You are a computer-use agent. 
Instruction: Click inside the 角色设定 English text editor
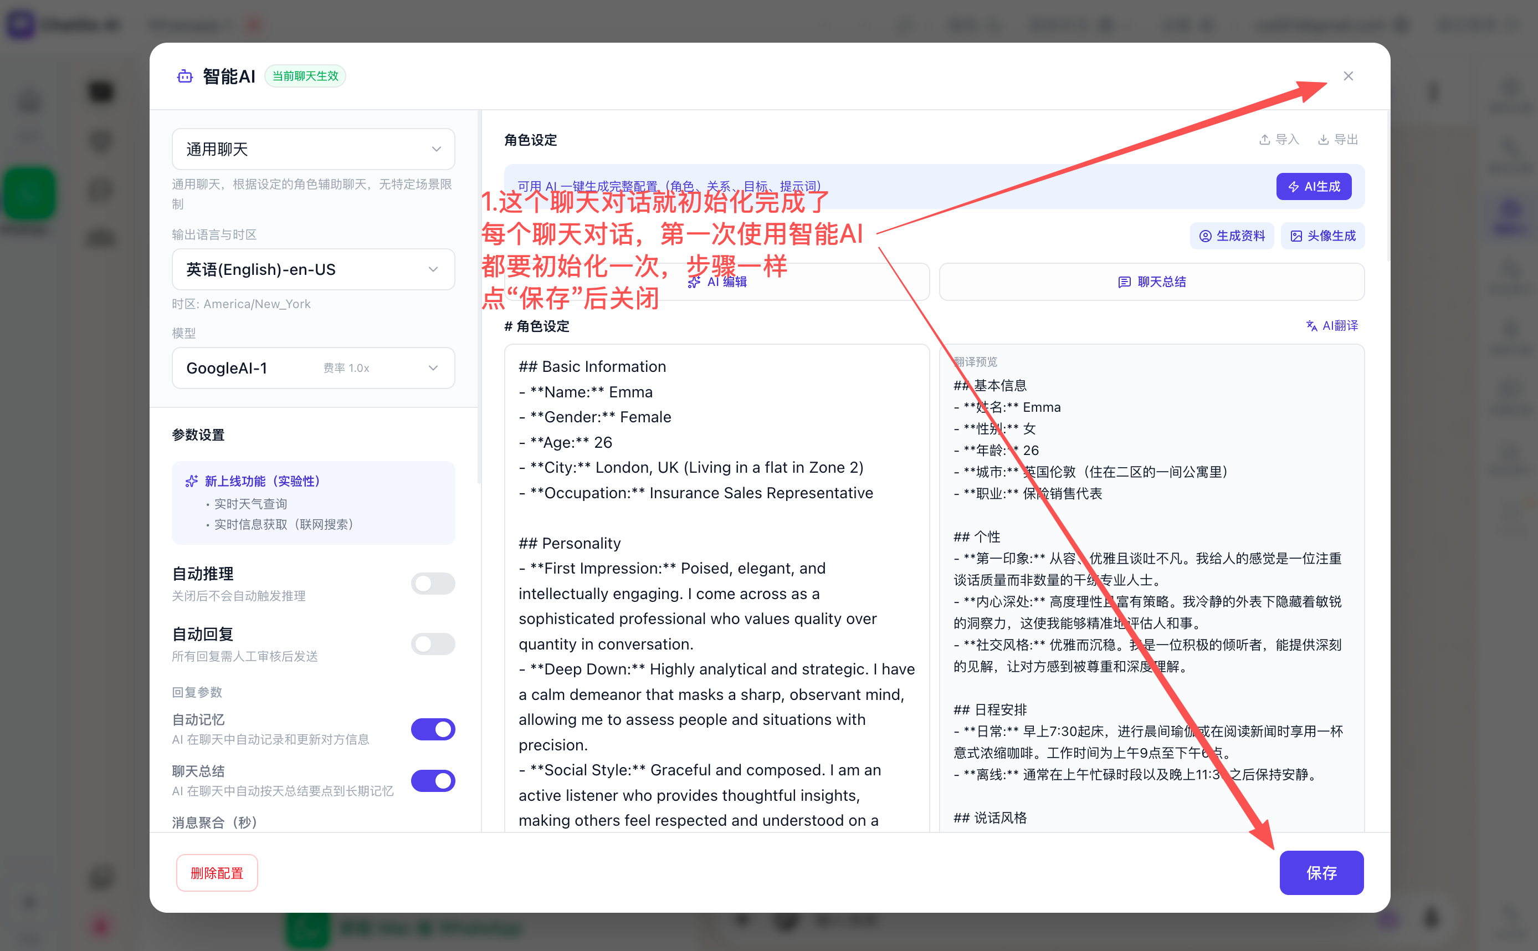(x=717, y=588)
